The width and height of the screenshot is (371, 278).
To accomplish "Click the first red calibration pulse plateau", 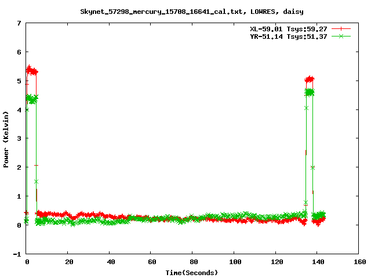I will click(32, 71).
